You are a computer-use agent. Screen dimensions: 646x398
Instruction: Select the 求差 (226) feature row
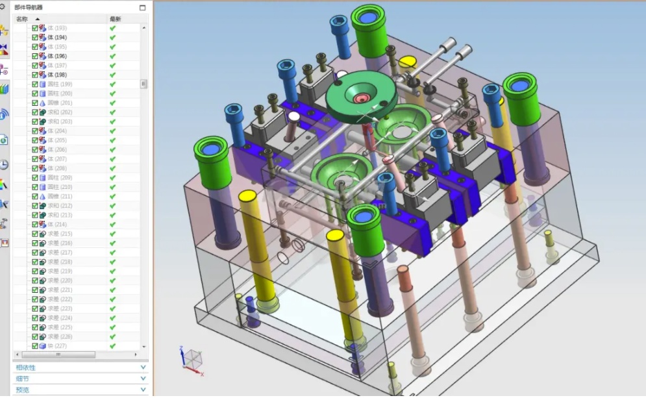(x=77, y=336)
